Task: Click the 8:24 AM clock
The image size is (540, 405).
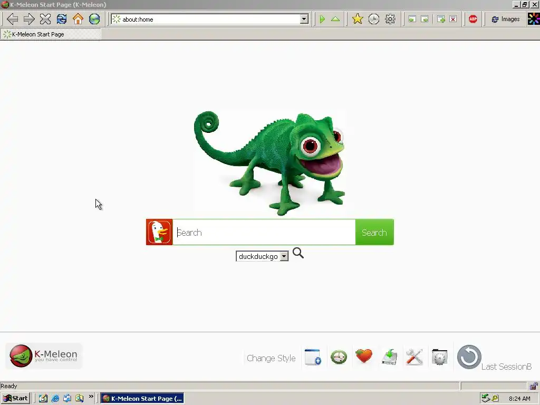Action: pos(519,399)
